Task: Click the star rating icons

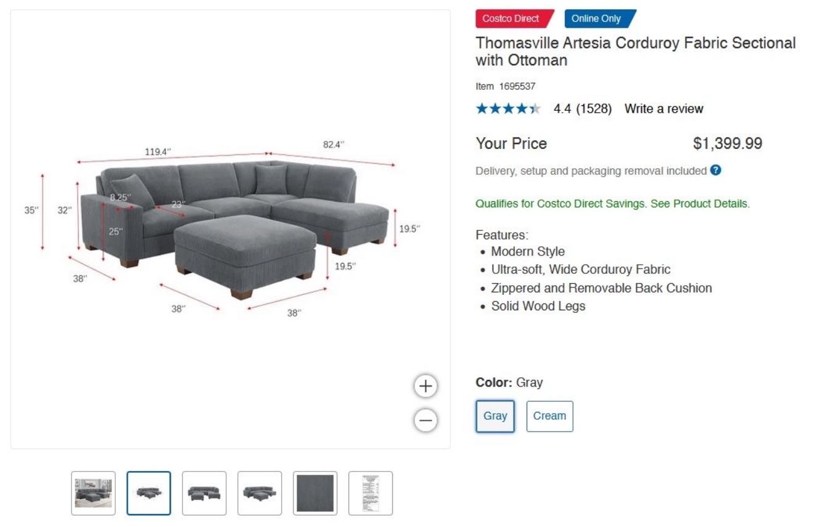Action: tap(508, 109)
